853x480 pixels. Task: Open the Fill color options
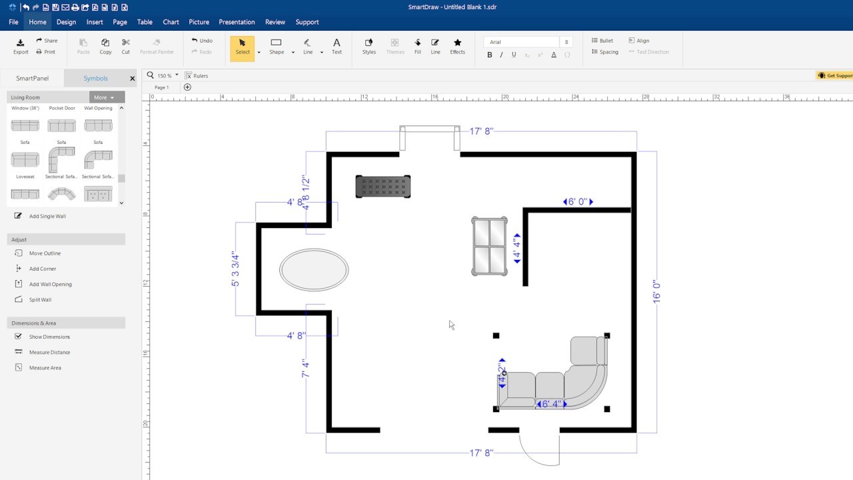pyautogui.click(x=417, y=46)
